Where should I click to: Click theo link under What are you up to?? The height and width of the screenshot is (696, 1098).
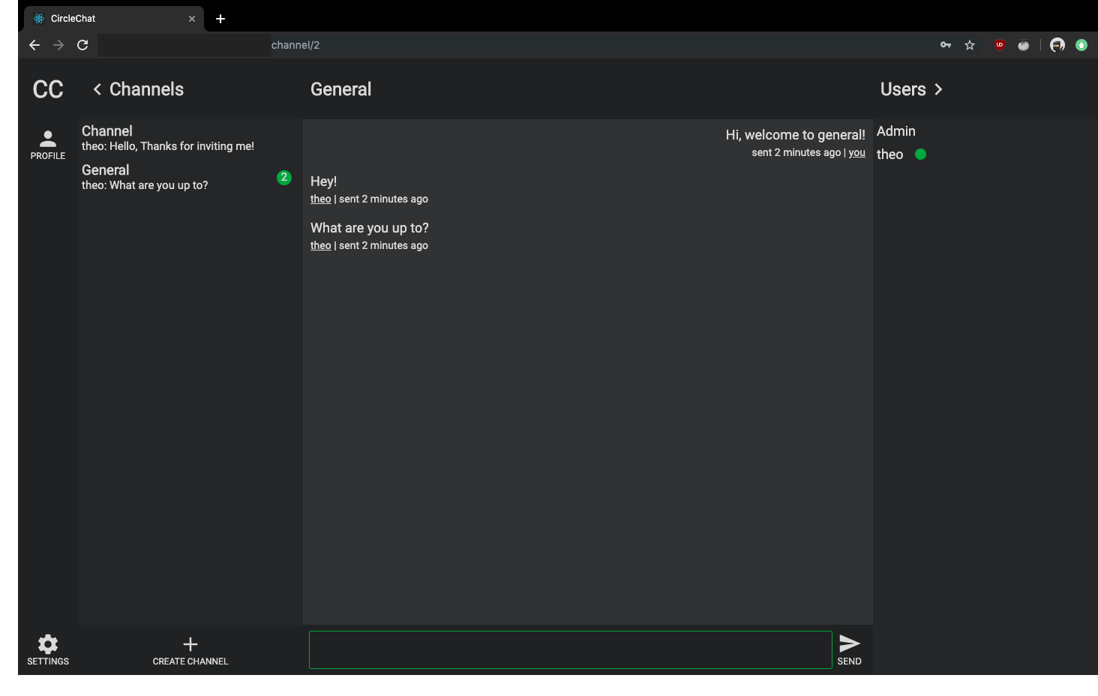tap(320, 245)
